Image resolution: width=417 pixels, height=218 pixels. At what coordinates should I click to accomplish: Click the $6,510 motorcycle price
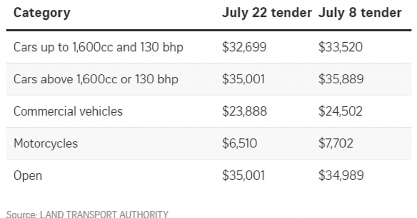(239, 143)
